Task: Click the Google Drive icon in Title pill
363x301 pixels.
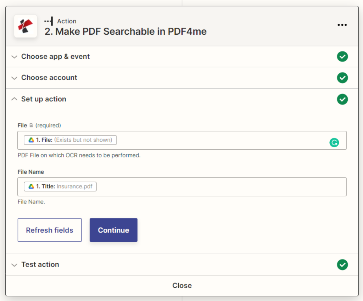Action: 31,186
